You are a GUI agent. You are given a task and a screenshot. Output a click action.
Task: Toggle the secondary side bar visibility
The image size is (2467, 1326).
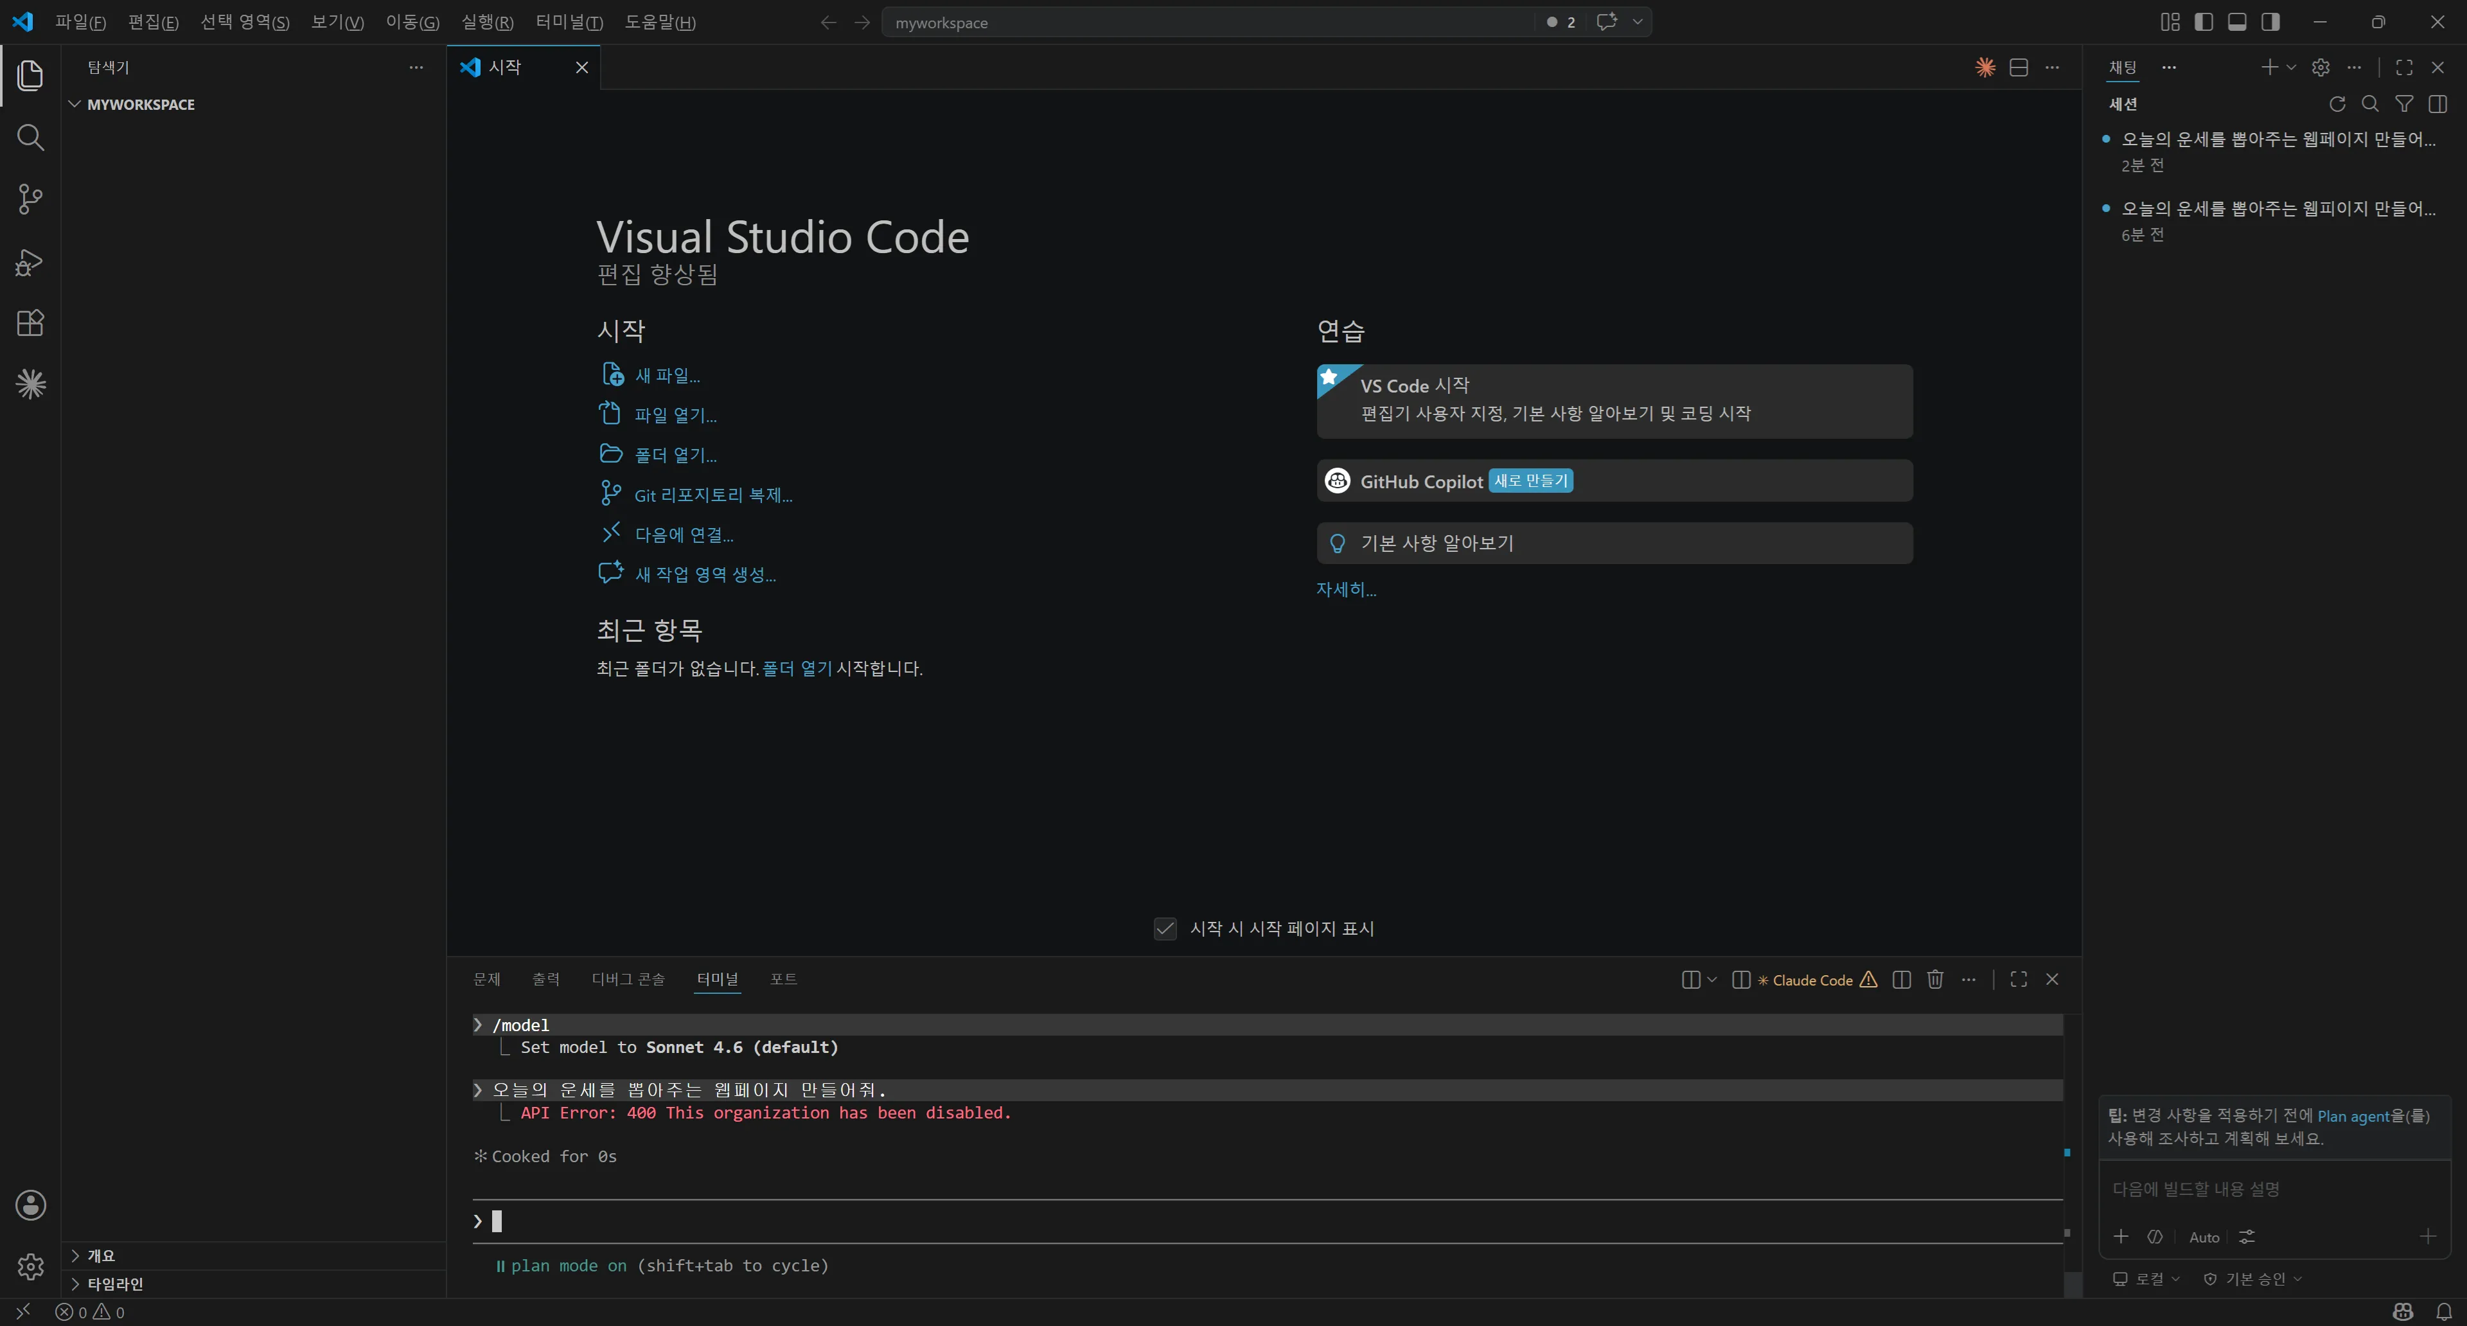tap(2270, 22)
